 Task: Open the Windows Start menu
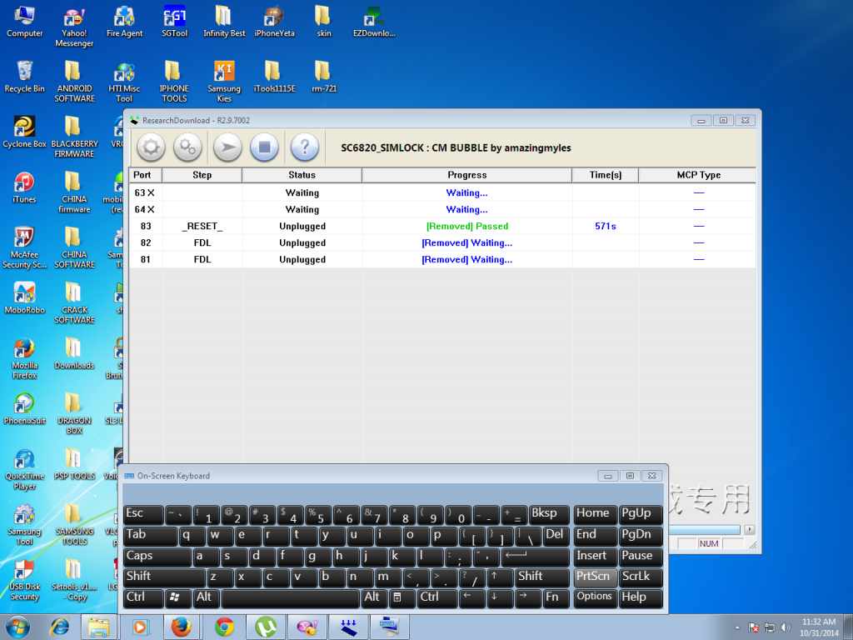(x=19, y=627)
